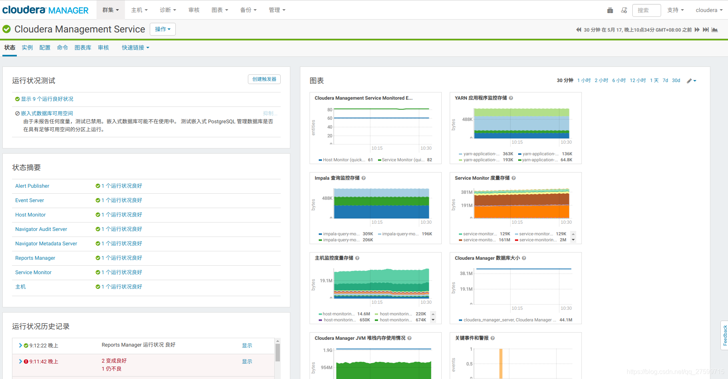Open the 操作 actions dropdown

tap(163, 29)
